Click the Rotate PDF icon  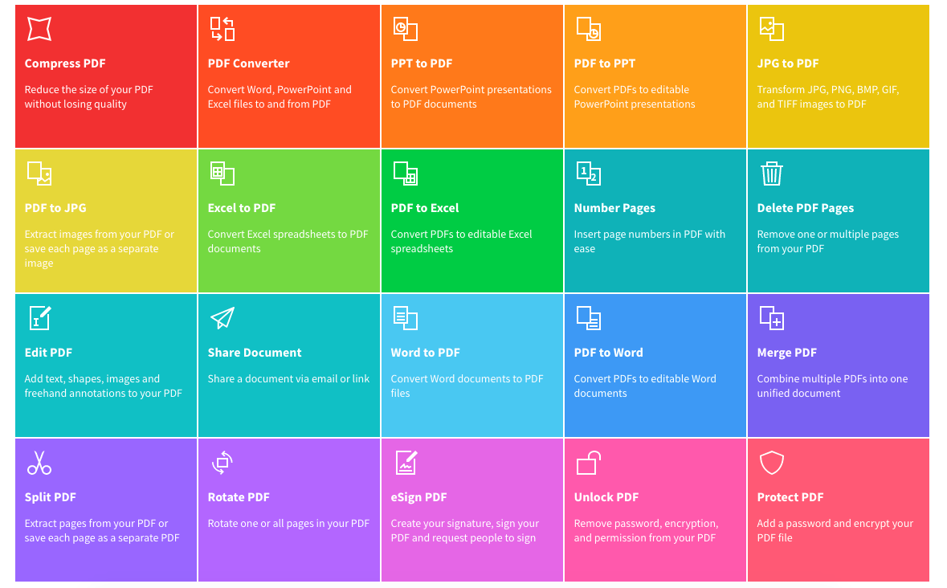pyautogui.click(x=222, y=463)
